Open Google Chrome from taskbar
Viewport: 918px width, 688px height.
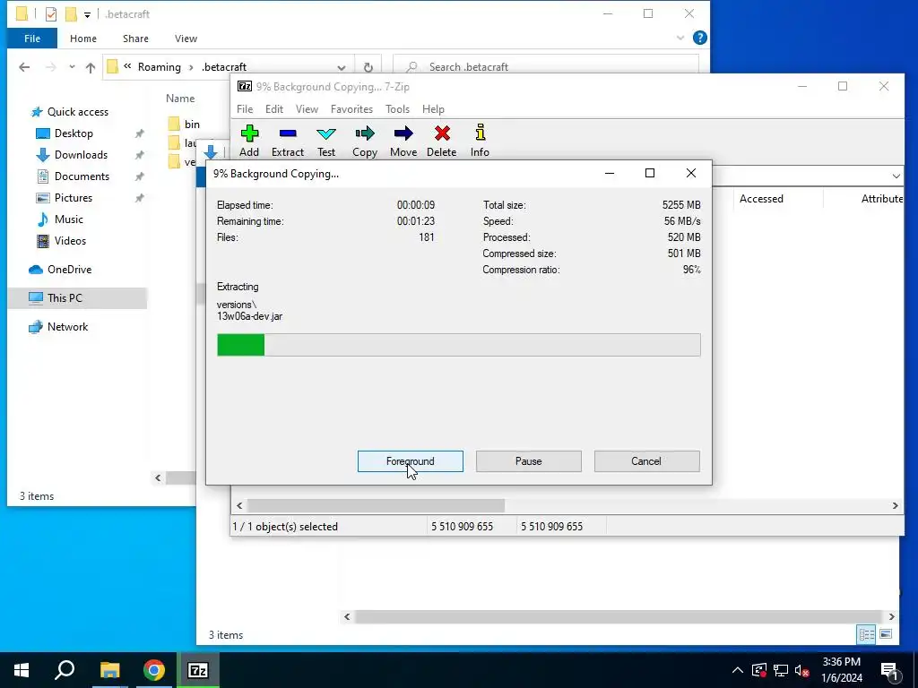coord(154,670)
